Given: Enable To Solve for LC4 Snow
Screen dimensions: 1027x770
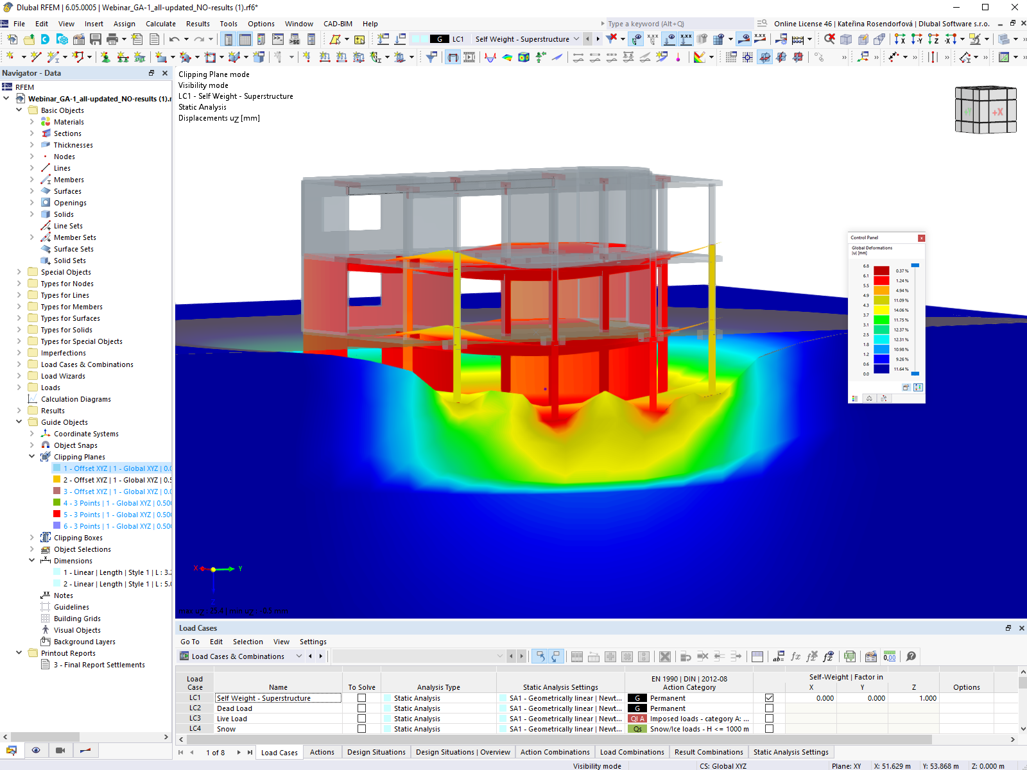Looking at the screenshot, I should pos(361,728).
